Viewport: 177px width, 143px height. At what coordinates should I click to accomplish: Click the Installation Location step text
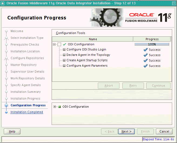25,51
